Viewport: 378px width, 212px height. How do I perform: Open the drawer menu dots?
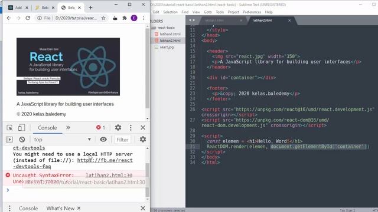[9, 208]
